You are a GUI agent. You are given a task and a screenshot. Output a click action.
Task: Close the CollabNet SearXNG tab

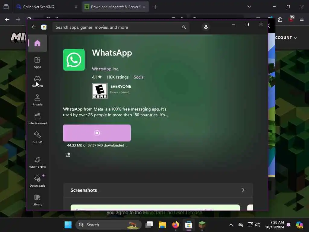tap(76, 7)
